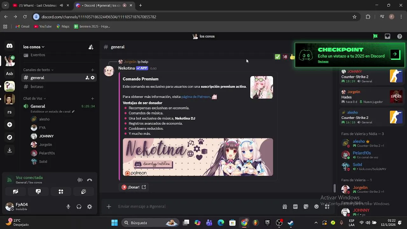Image resolution: width=407 pixels, height=229 pixels.
Task: Open the rs server icon
Action: [10, 112]
